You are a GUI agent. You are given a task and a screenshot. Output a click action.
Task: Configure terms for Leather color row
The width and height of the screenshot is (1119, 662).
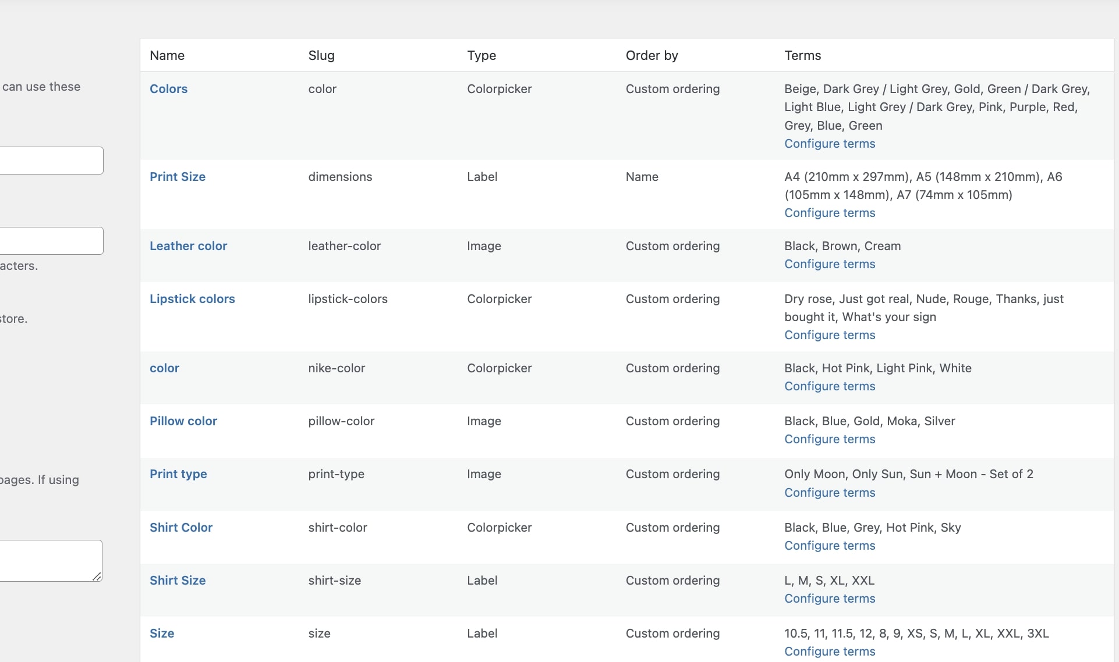point(830,264)
